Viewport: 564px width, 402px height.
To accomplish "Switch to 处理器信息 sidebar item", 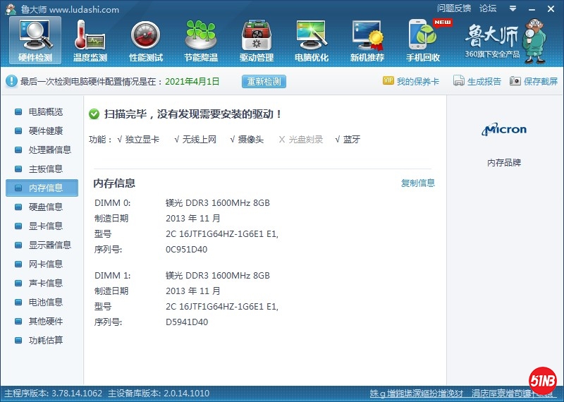I will 49,150.
